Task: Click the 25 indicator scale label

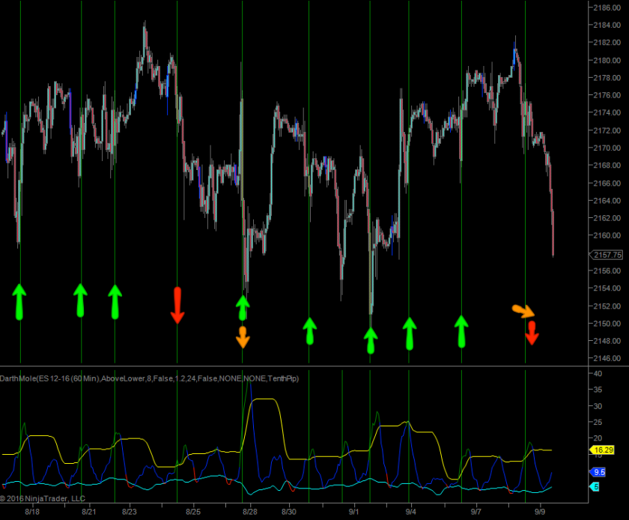Action: (x=598, y=422)
